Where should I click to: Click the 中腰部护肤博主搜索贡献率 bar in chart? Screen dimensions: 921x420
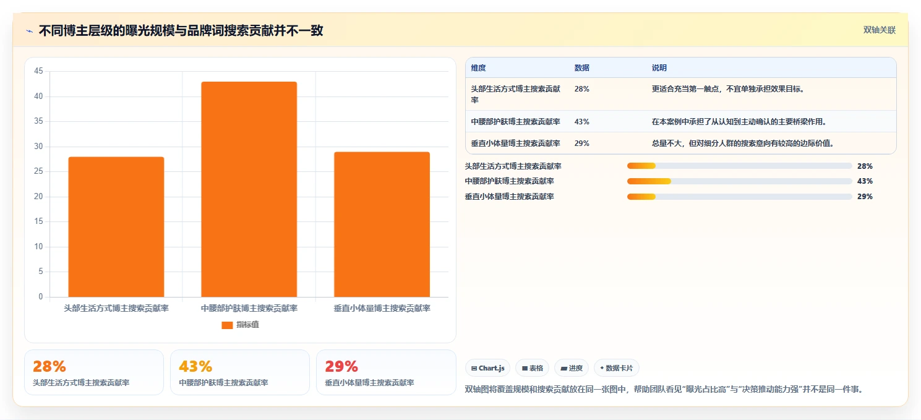pos(249,189)
